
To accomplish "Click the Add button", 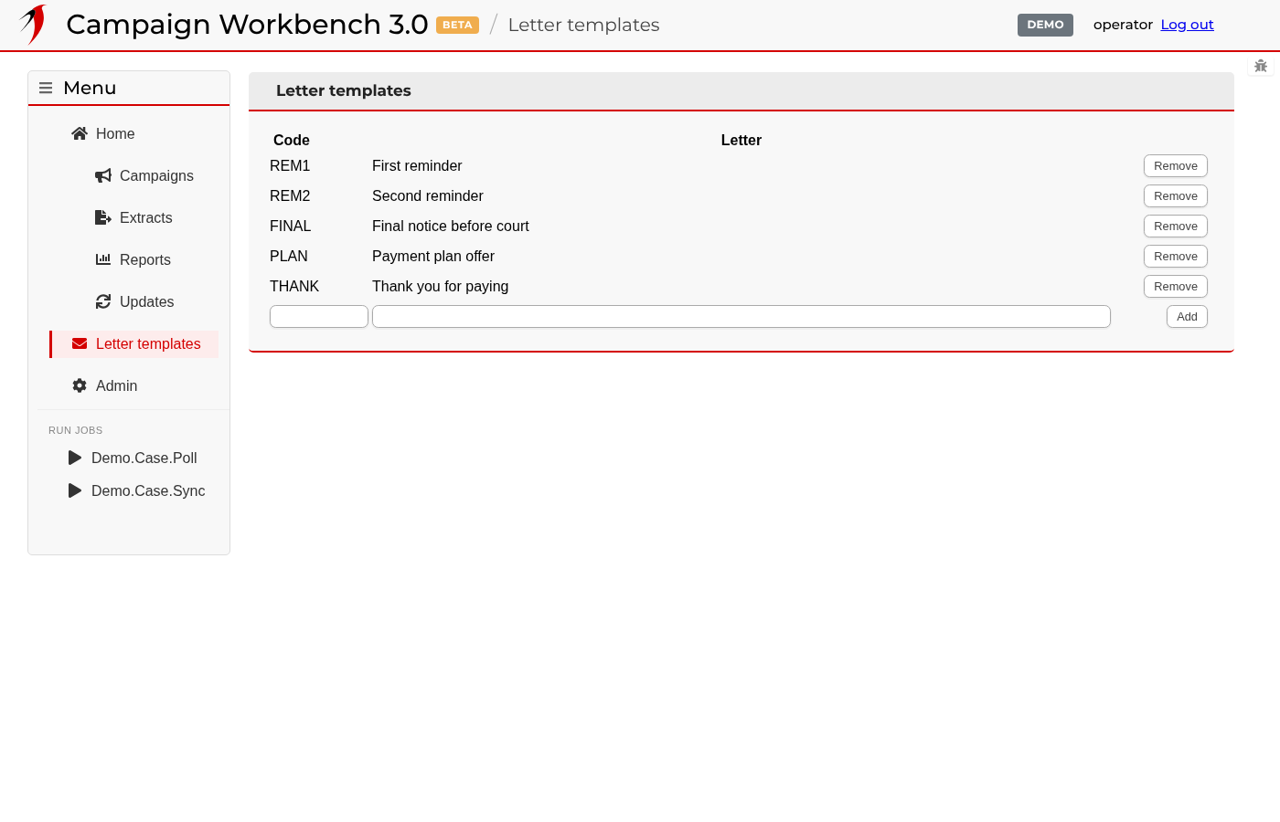I will 1187,317.
